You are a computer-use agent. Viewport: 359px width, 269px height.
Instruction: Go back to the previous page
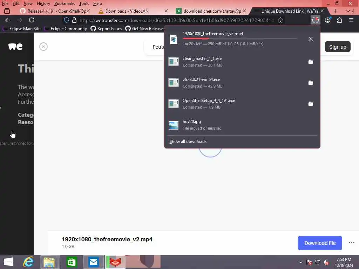coord(8,20)
